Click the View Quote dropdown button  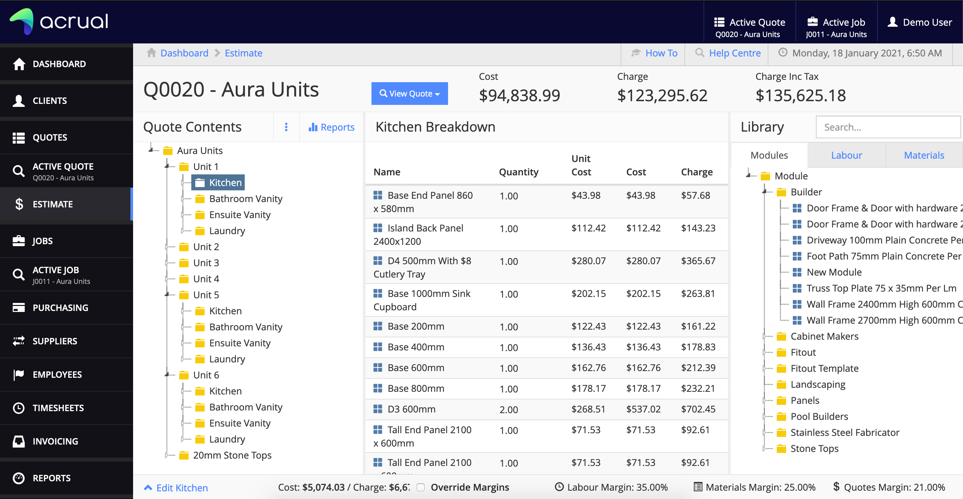pos(410,94)
